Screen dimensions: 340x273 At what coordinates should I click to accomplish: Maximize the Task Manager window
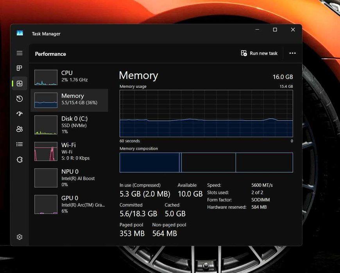[x=275, y=30]
